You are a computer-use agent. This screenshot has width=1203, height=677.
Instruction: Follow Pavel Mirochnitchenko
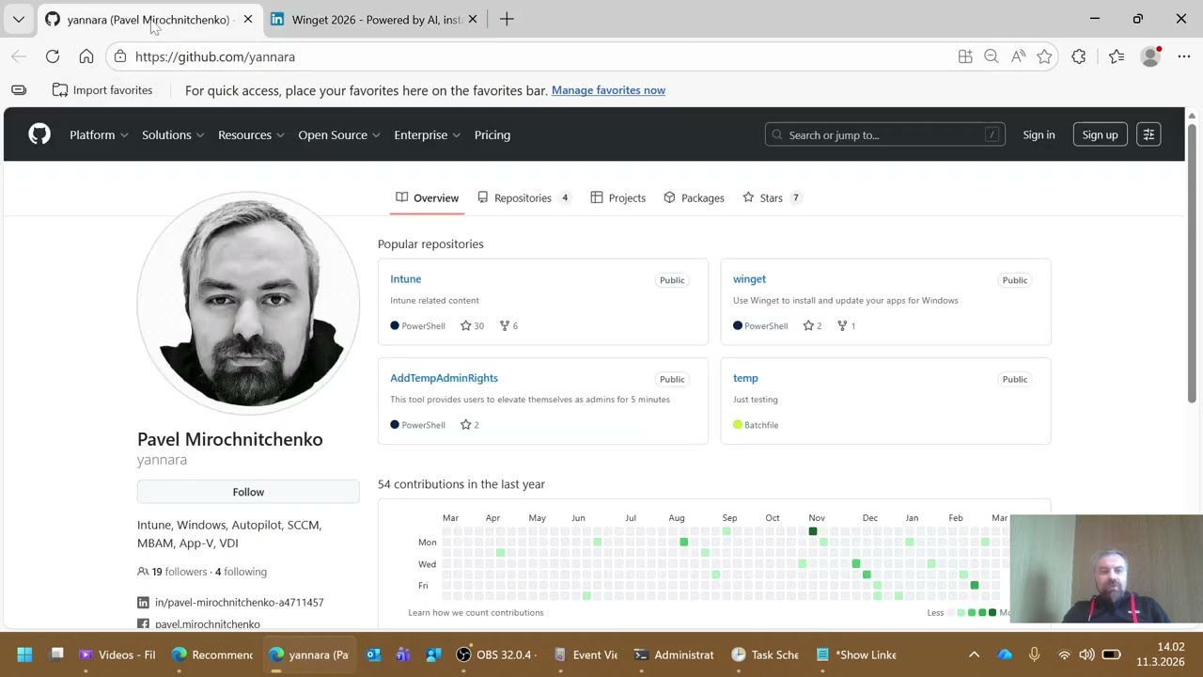tap(248, 492)
